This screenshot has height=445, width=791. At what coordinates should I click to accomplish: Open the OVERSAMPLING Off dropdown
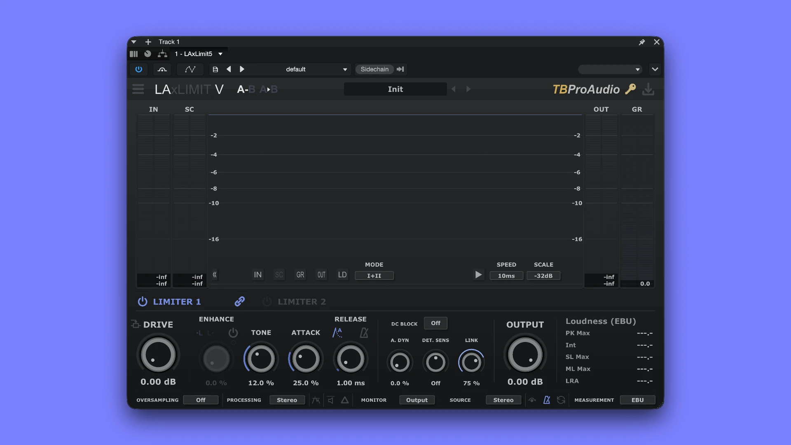[201, 400]
